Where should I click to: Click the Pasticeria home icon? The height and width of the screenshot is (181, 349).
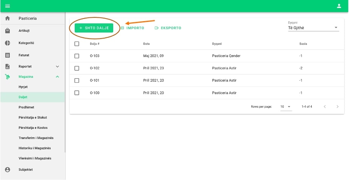[7, 19]
